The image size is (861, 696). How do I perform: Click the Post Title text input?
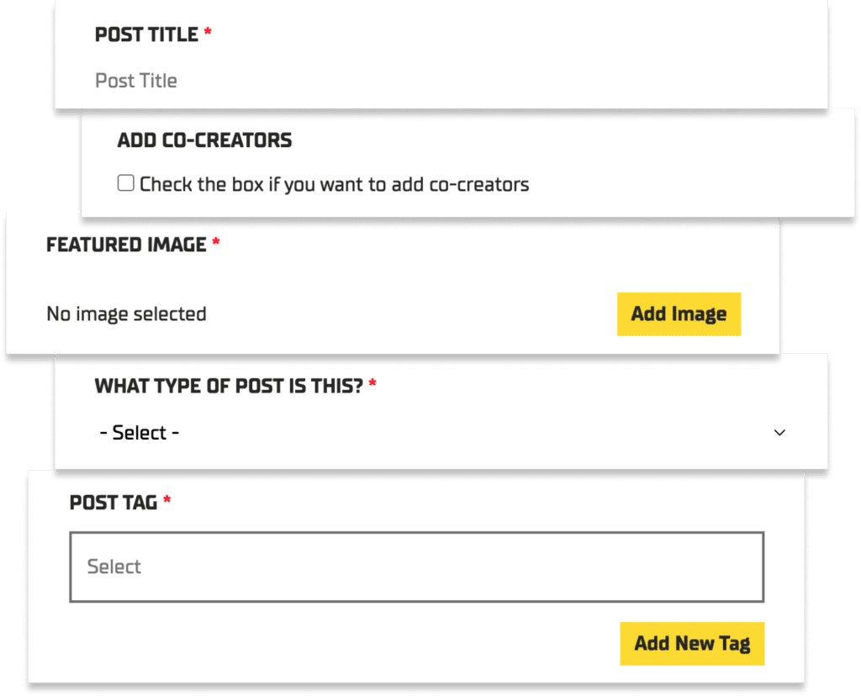point(437,82)
